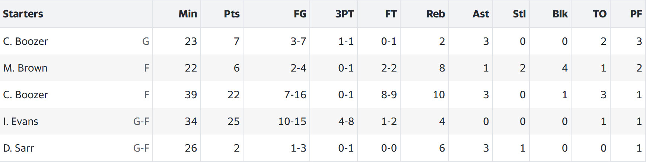This screenshot has width=646, height=162.
Task: Click the Stl column header
Action: tap(519, 14)
